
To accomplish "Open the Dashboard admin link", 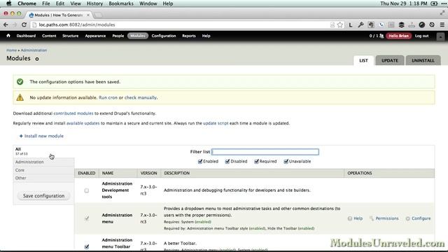I will 26,36.
